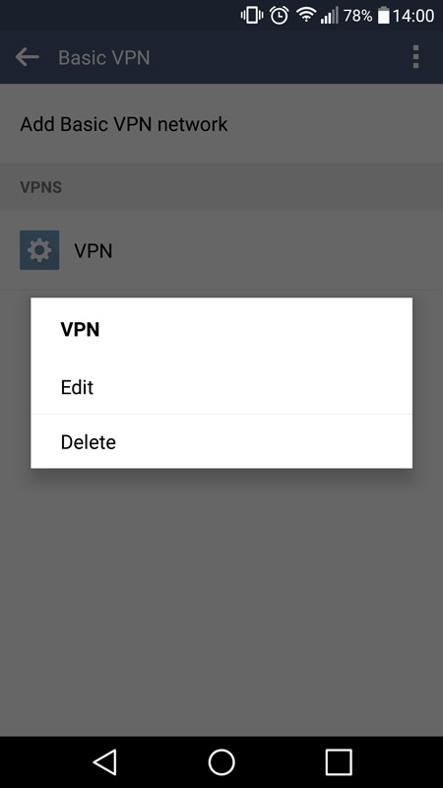This screenshot has height=788, width=443.
Task: Tap the Basic VPN header title
Action: tap(104, 57)
